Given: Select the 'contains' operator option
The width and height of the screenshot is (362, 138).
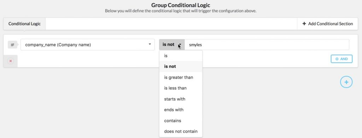Looking at the screenshot, I should [x=181, y=120].
